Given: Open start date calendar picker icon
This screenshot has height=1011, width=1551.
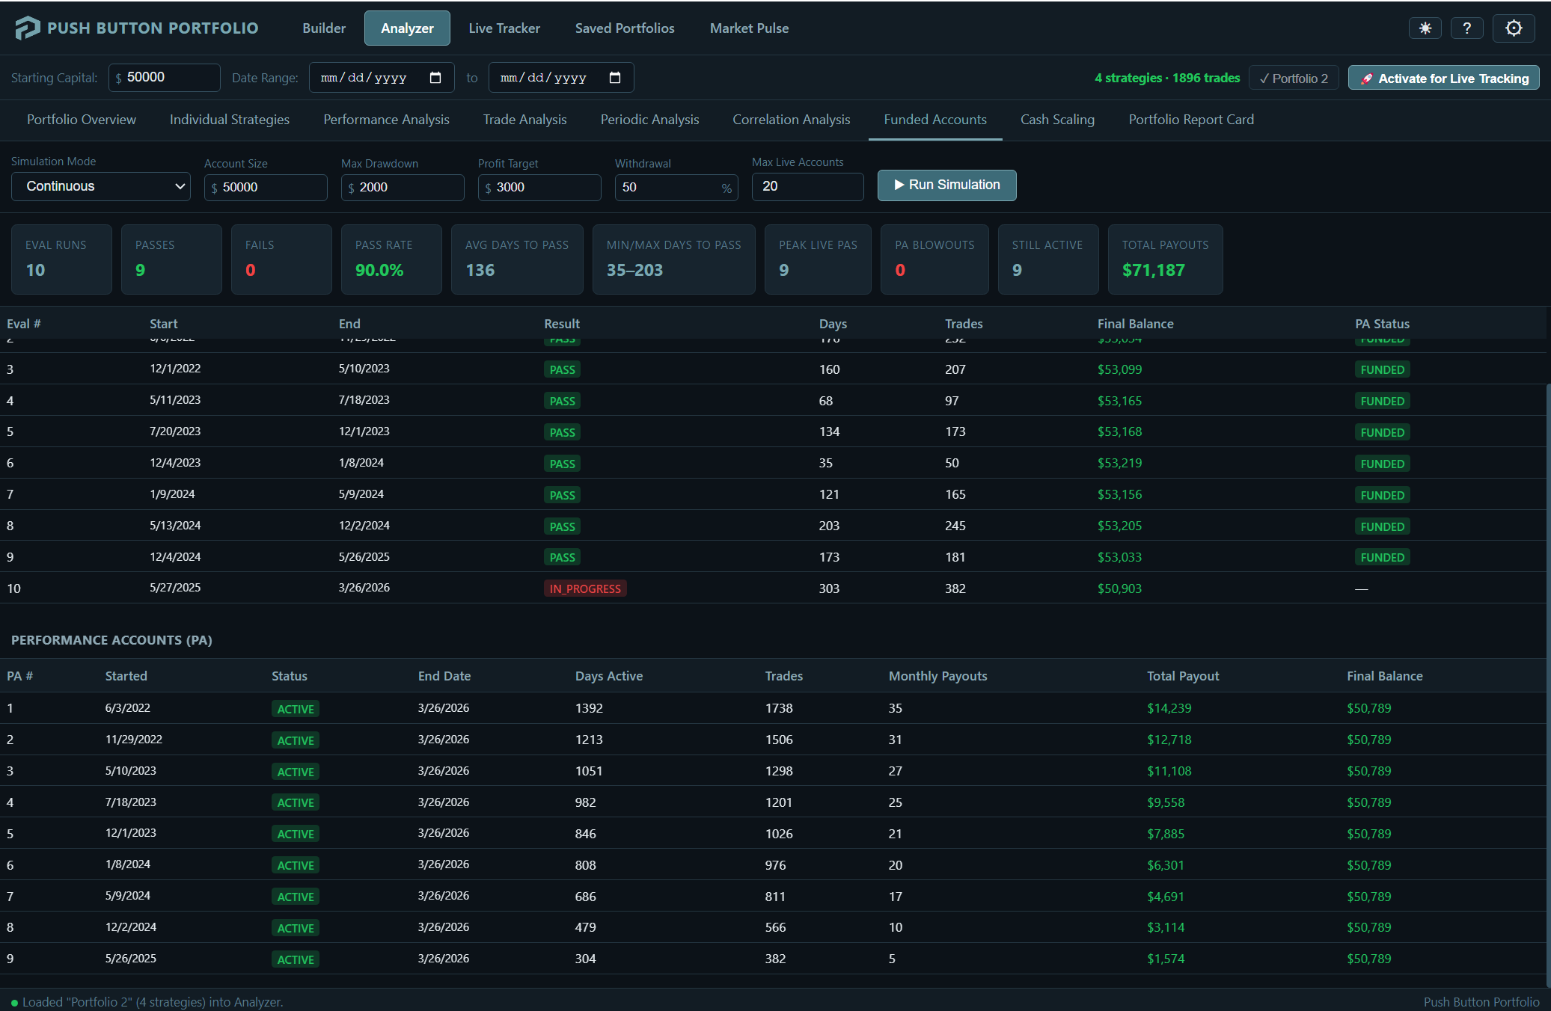Looking at the screenshot, I should point(435,78).
